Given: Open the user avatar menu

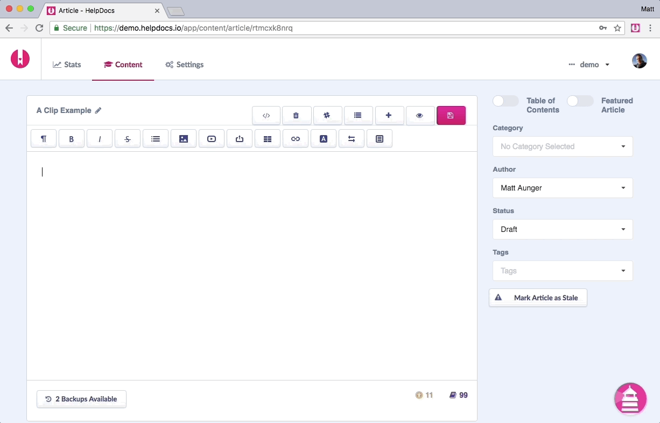Looking at the screenshot, I should tap(639, 61).
